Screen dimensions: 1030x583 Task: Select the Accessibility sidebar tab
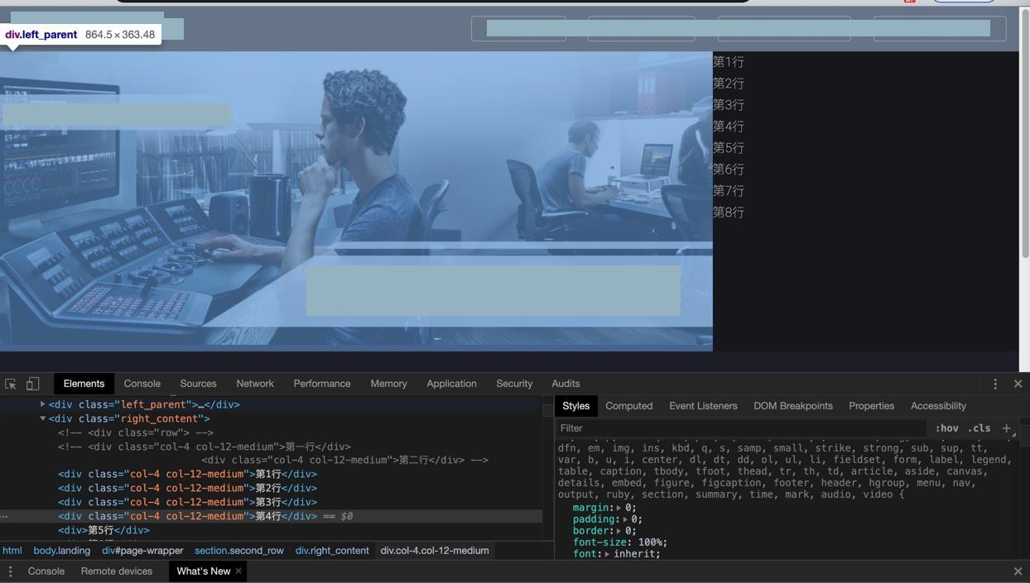pyautogui.click(x=938, y=406)
